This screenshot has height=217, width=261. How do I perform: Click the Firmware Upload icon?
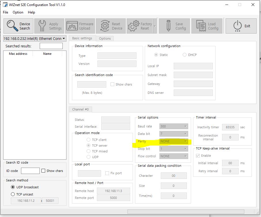[x=72, y=26]
